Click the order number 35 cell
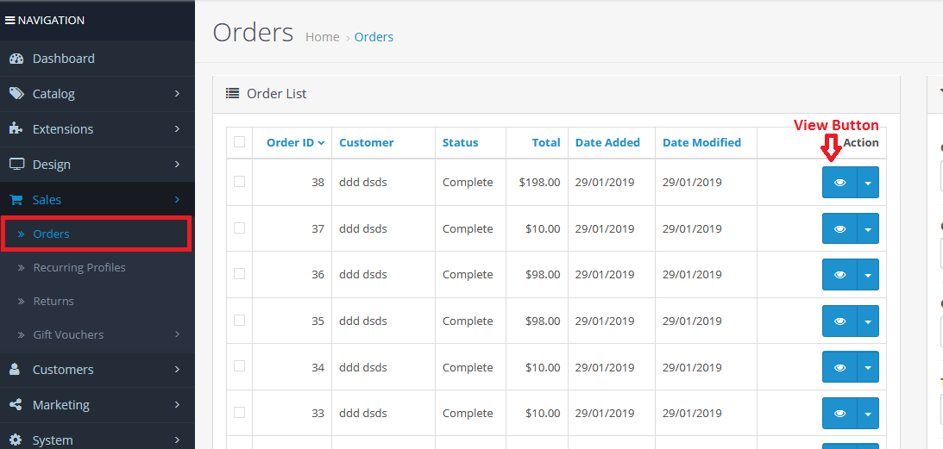943x449 pixels. pos(292,321)
